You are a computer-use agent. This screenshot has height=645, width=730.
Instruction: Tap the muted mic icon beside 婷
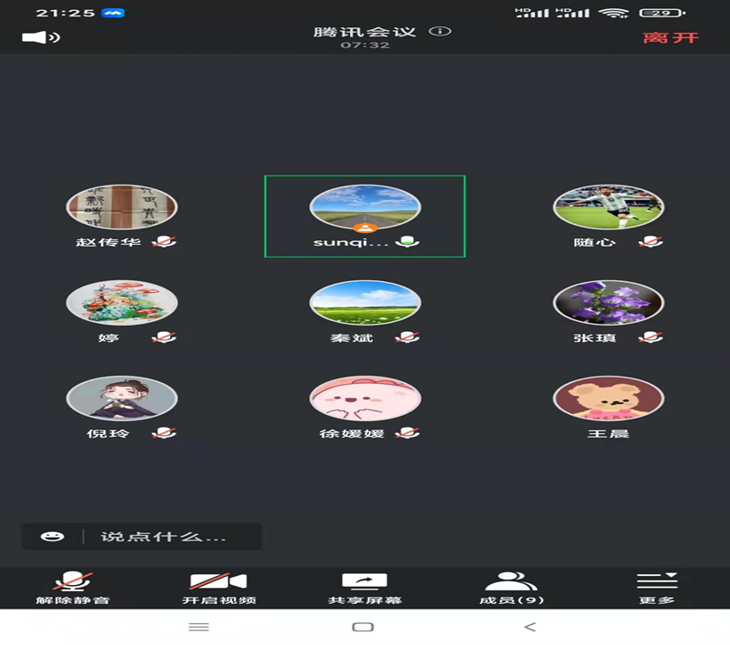point(165,338)
